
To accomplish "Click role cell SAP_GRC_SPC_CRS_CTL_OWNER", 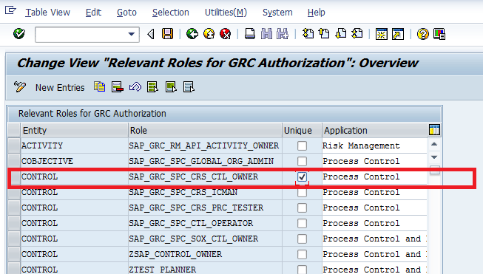I will click(205, 177).
